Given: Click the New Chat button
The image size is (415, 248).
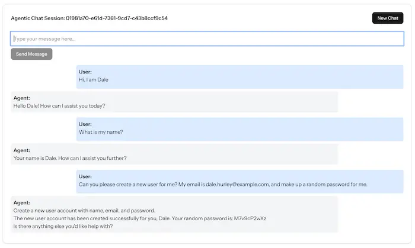Looking at the screenshot, I should pyautogui.click(x=388, y=18).
